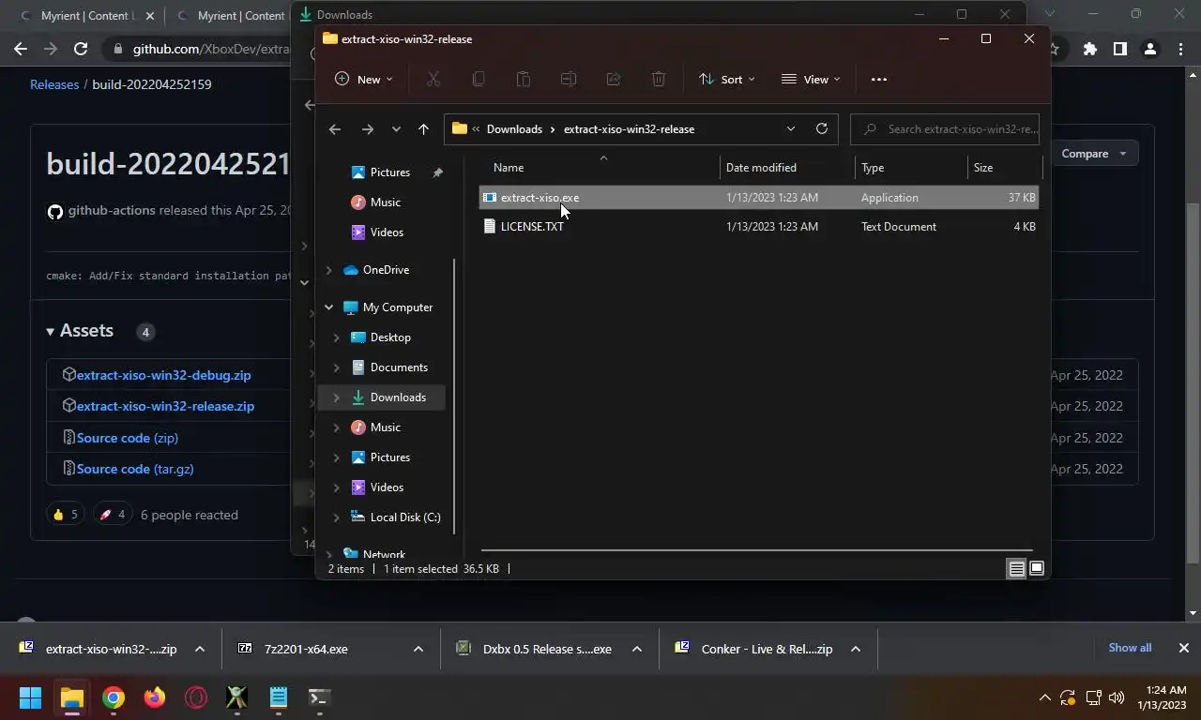Switch to second Myrient Chrome tab
This screenshot has height=720, width=1201.
(231, 16)
